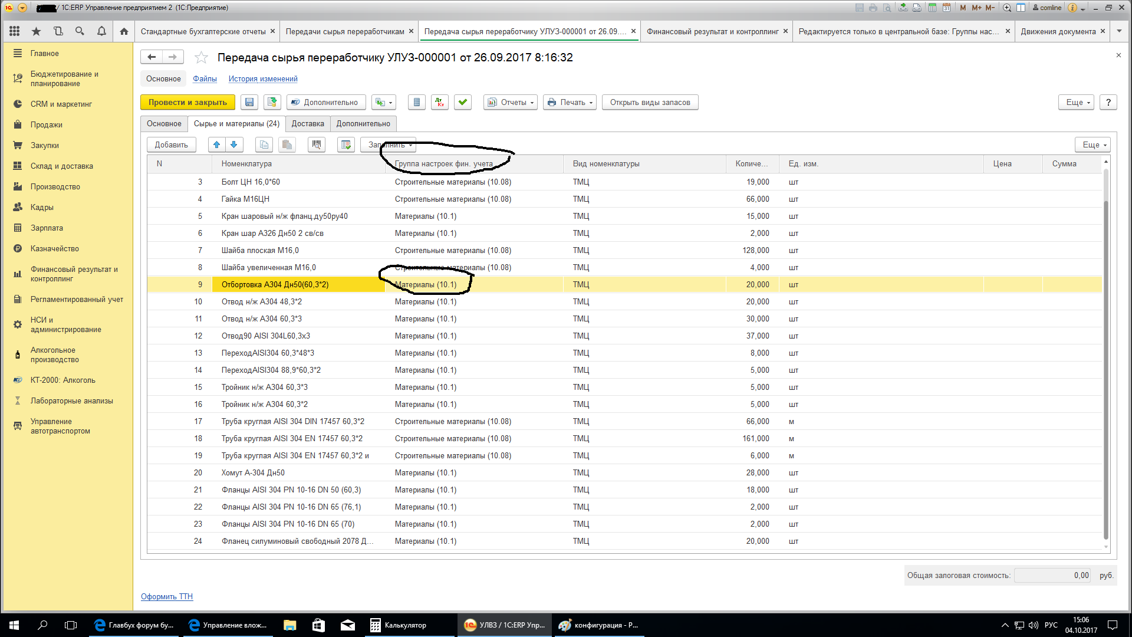Screen dimensions: 1132x637
Task: Open top Еще menu button
Action: [x=1076, y=102]
